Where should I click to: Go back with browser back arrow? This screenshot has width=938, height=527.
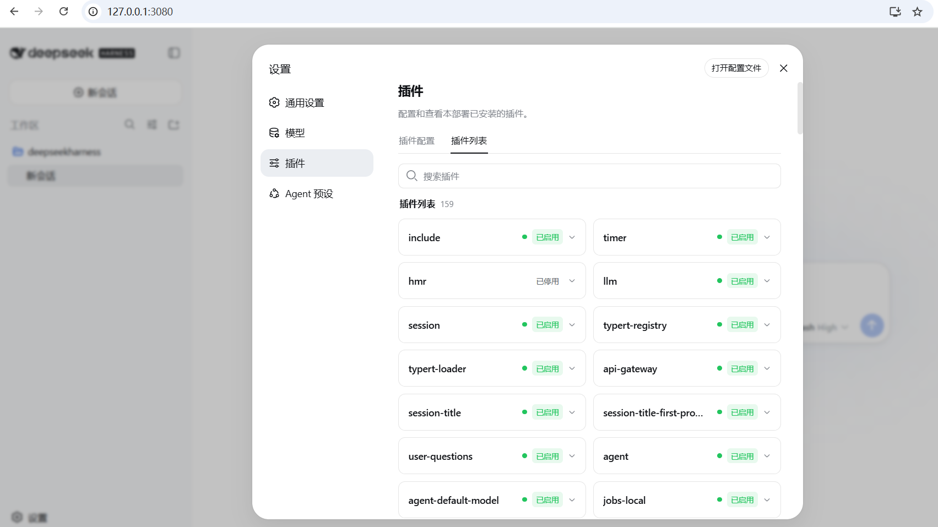tap(14, 12)
